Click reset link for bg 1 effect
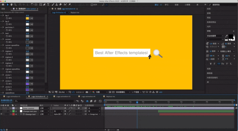 (28, 16)
